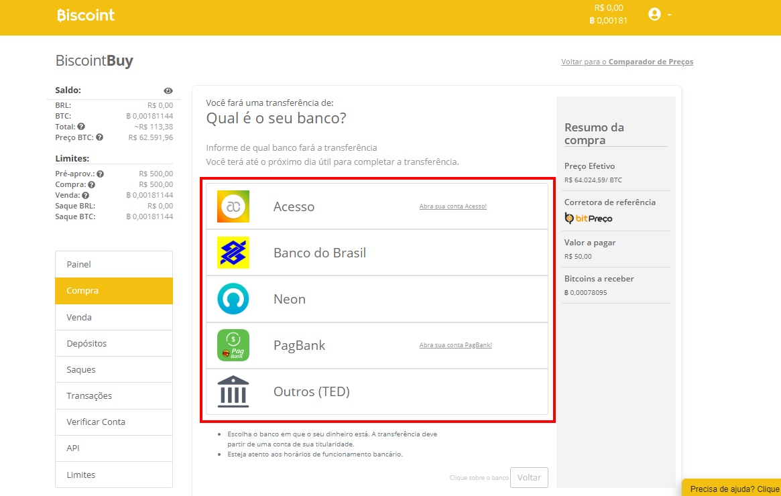
Task: Click the Acesso bank logo
Action: pyautogui.click(x=233, y=206)
